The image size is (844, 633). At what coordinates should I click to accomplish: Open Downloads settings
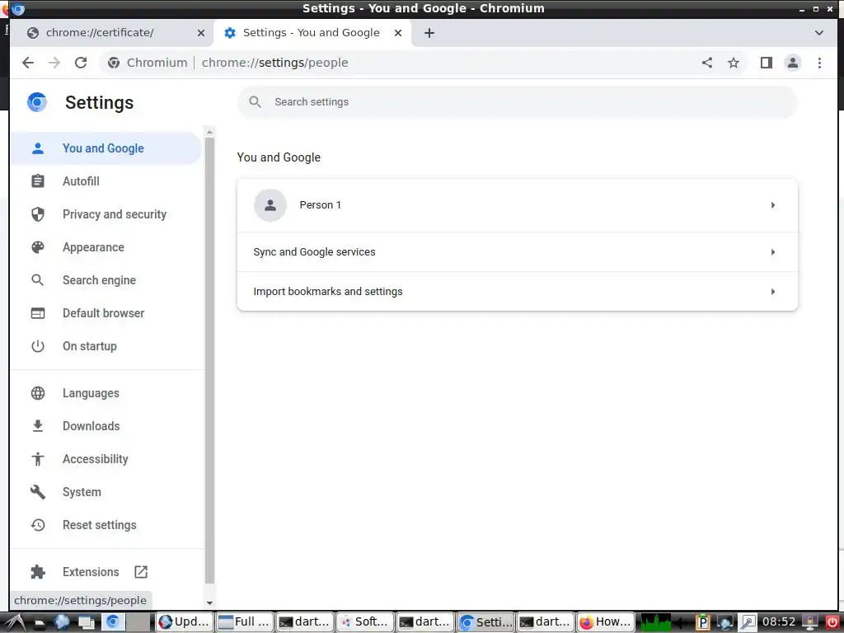[106, 426]
